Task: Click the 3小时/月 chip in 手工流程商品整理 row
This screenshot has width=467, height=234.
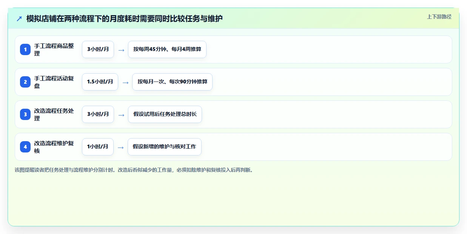Action: [98, 49]
